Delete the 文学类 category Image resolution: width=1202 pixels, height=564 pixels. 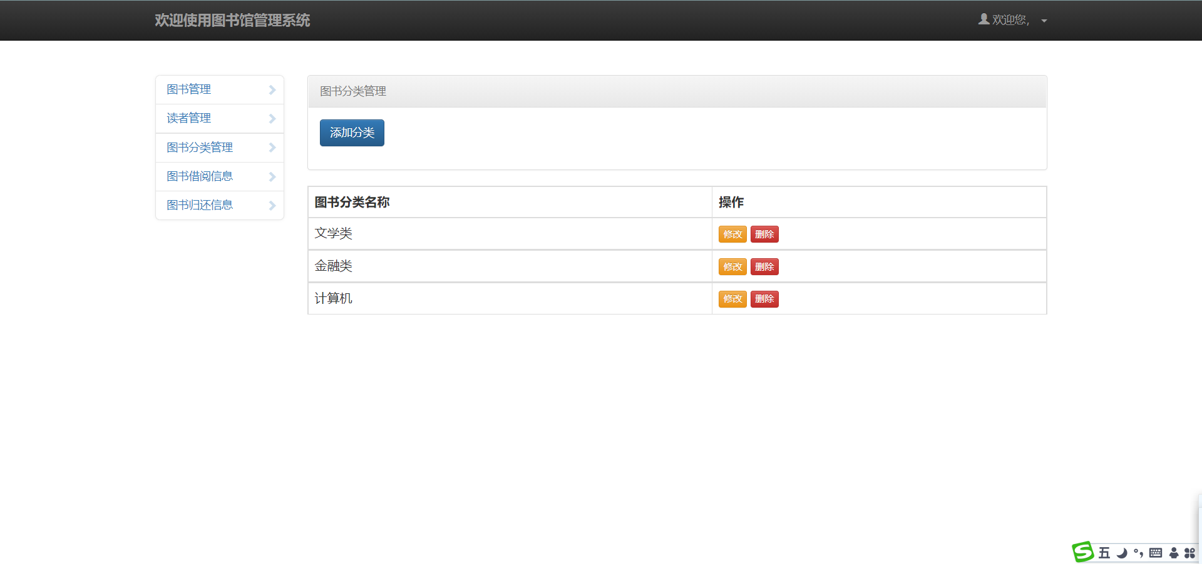(764, 234)
